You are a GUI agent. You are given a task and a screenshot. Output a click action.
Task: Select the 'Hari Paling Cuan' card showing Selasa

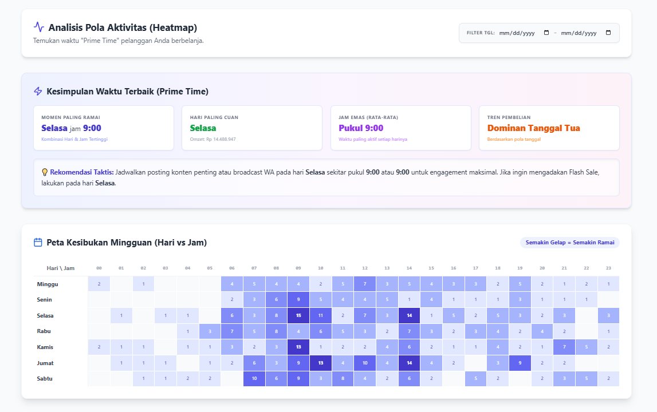pos(252,128)
